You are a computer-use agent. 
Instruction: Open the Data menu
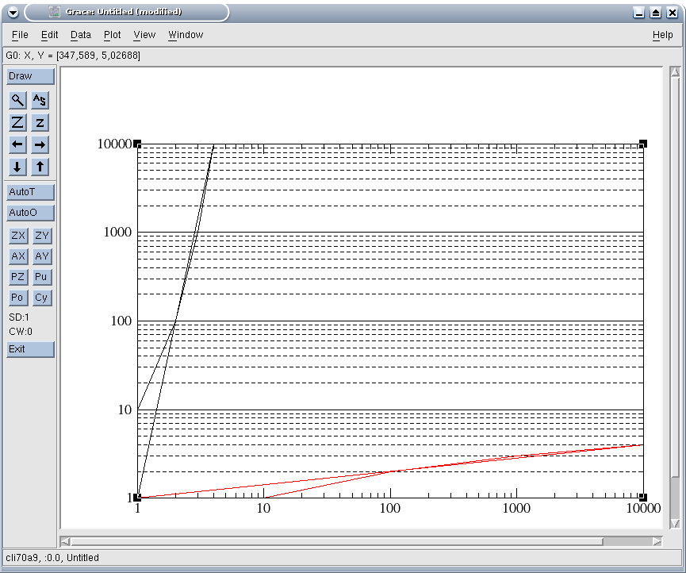81,35
